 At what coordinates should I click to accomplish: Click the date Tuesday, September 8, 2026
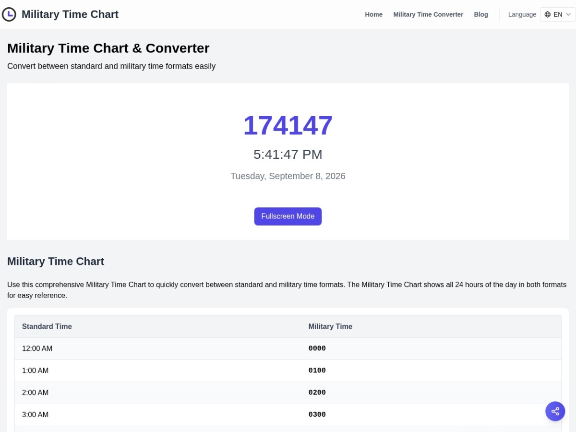(288, 176)
